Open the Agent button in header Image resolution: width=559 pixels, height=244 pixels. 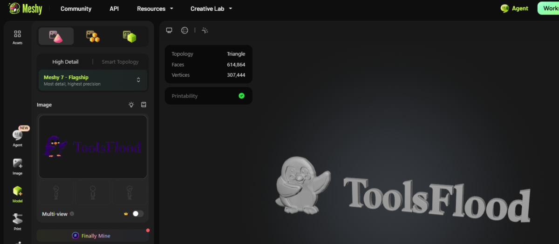[x=514, y=8]
